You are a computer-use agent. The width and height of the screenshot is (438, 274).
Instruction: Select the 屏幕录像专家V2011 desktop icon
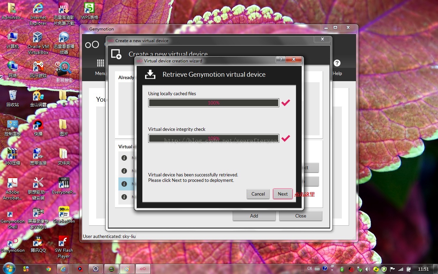click(x=38, y=218)
